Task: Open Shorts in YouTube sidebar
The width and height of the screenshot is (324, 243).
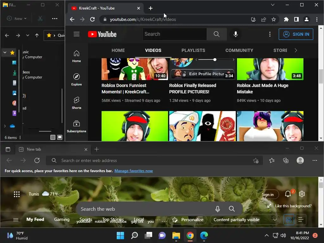Action: pos(77,103)
